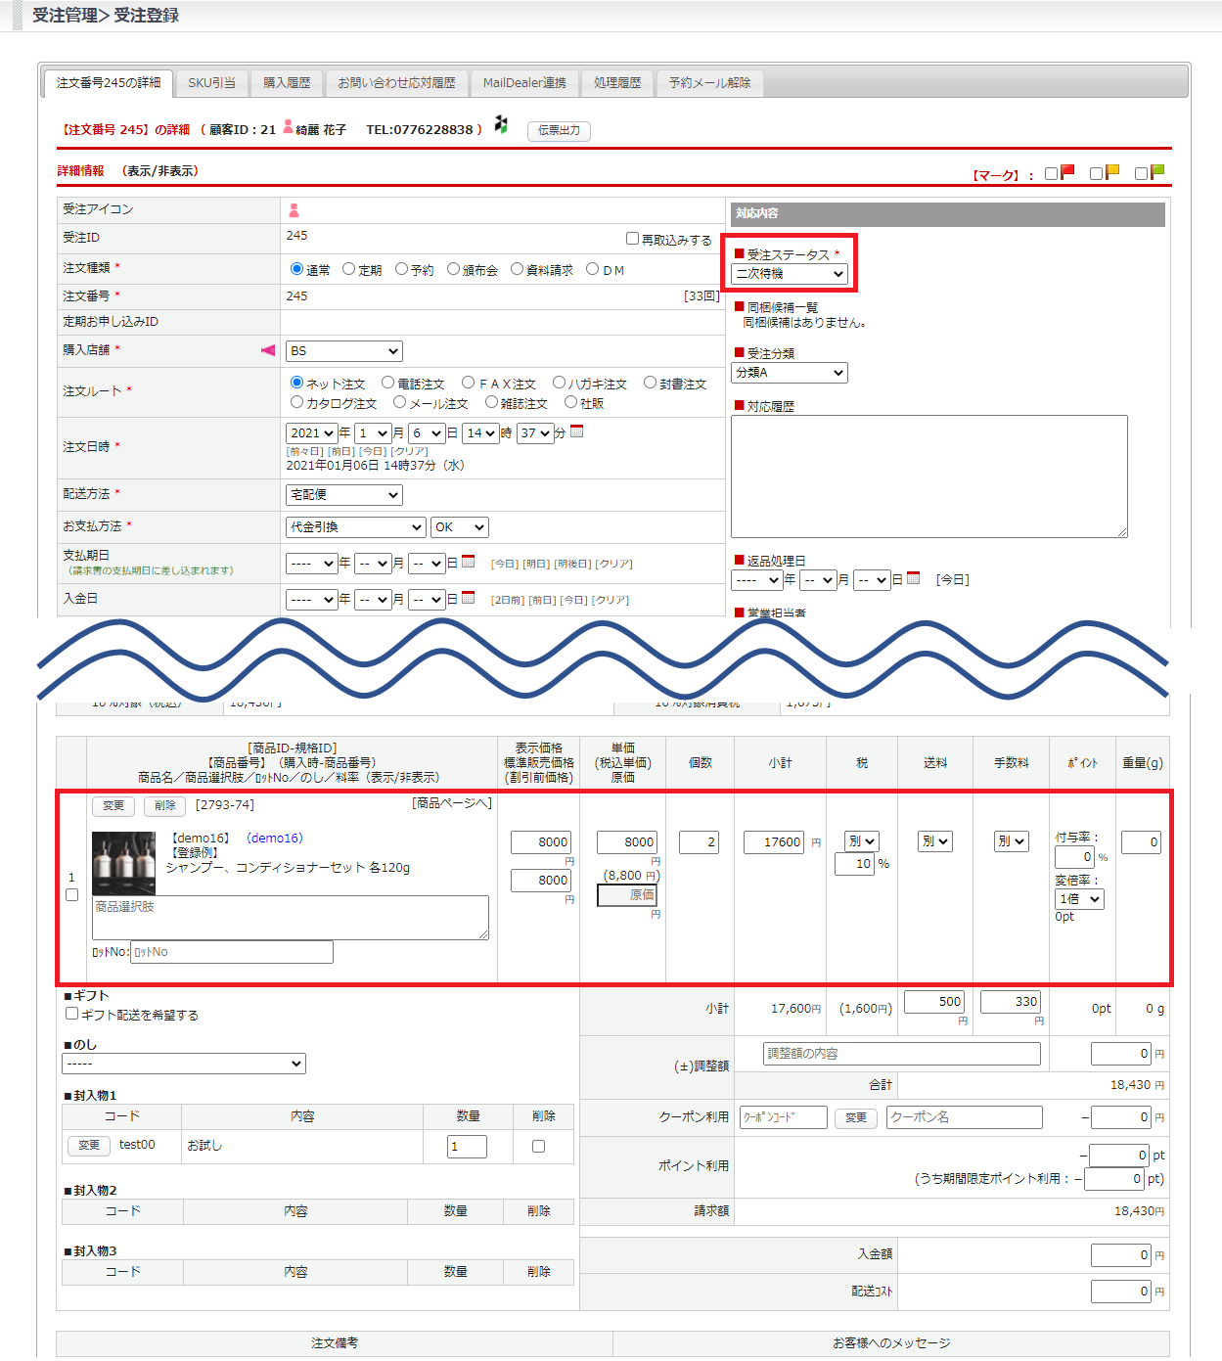Open the お支払方法 dropdown showing 代金引換
This screenshot has width=1222, height=1361.
pyautogui.click(x=356, y=527)
